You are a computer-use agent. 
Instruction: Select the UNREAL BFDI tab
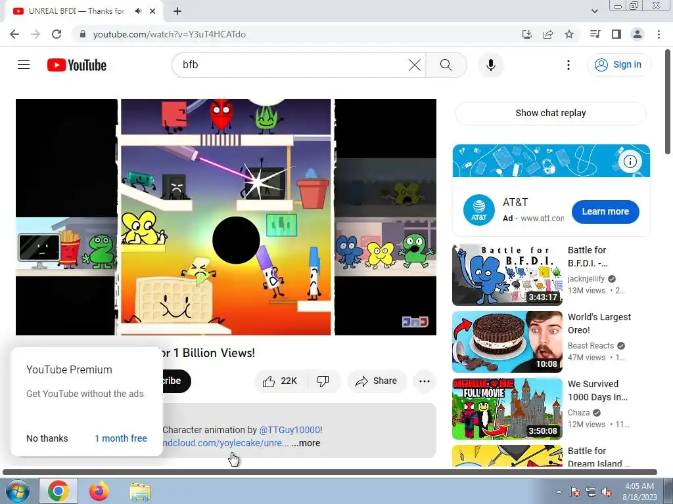tap(76, 11)
